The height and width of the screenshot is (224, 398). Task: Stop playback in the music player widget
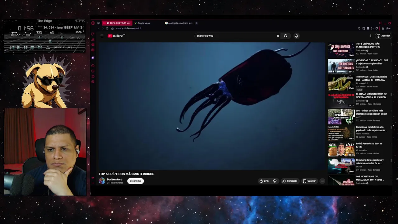[32, 47]
